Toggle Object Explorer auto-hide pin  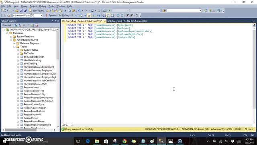point(55,21)
